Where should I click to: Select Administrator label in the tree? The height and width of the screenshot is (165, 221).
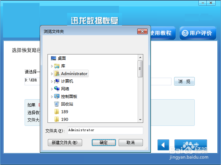pyautogui.click(x=74, y=74)
